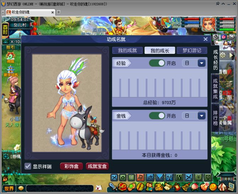This screenshot has width=238, height=194.
Task: Open the 排行榜 side tab
Action: point(215,118)
